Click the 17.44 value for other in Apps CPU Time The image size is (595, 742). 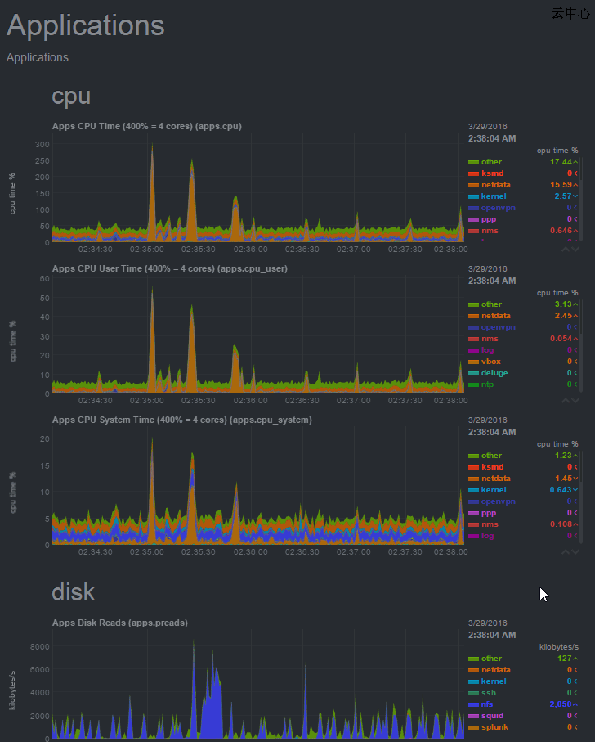click(x=560, y=162)
